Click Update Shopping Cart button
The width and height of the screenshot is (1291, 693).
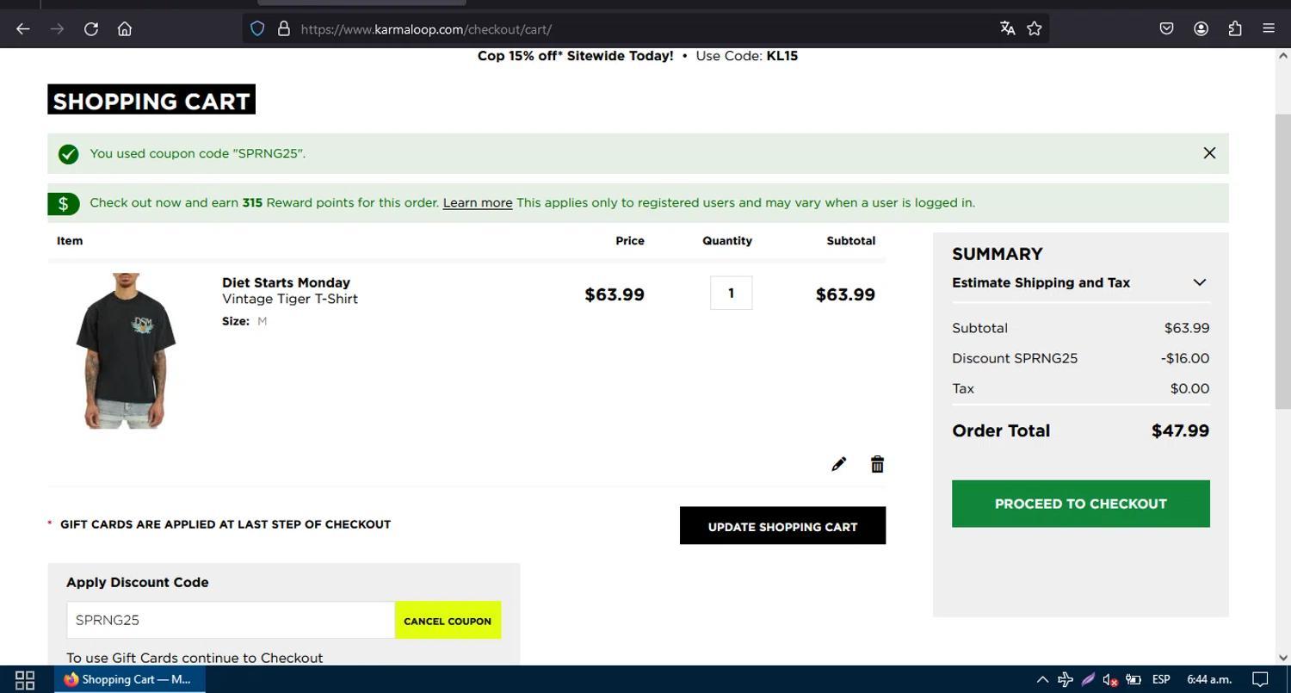782,526
